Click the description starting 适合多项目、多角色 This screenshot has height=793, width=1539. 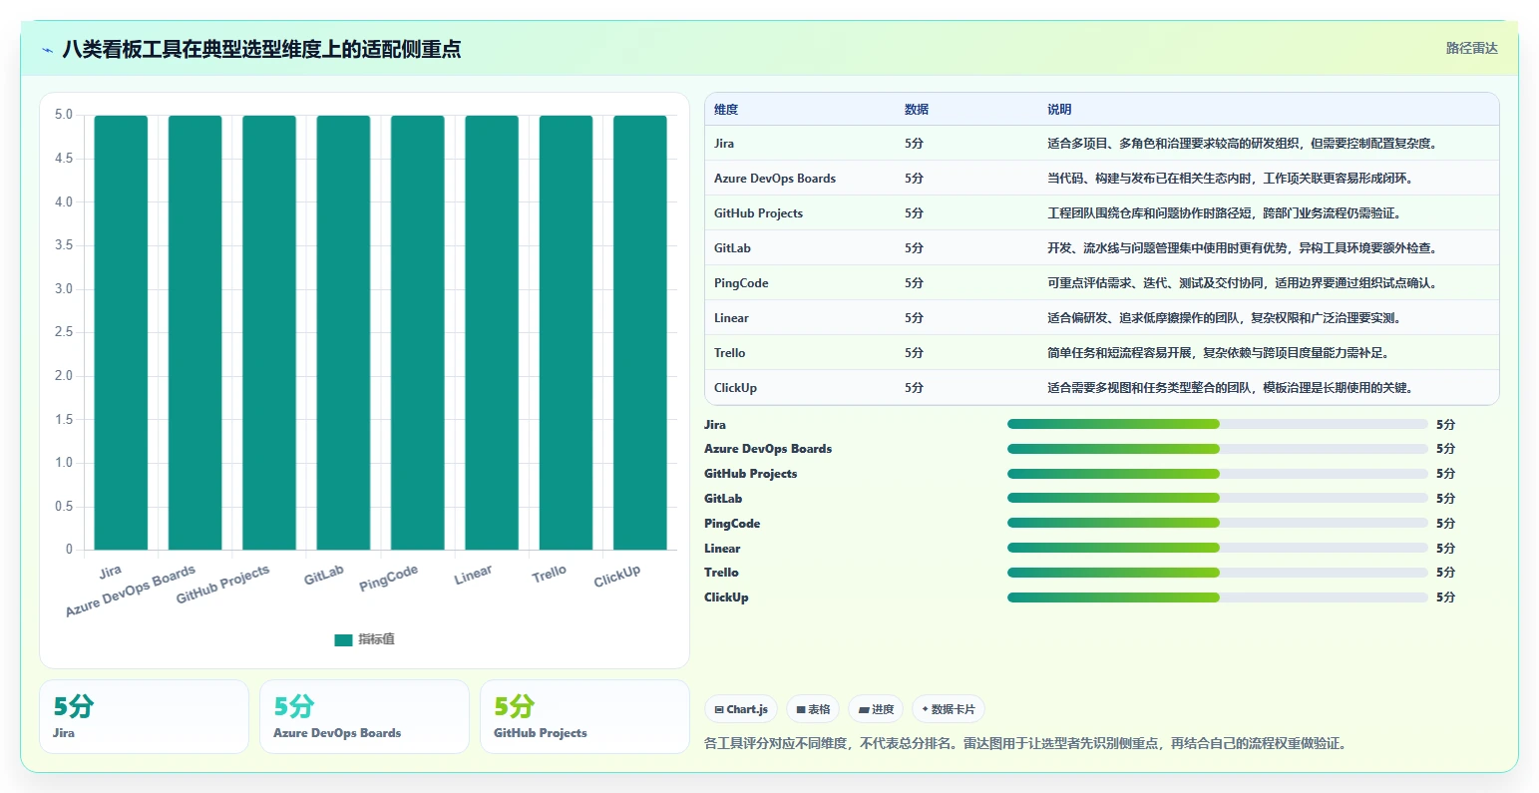[x=1243, y=144]
